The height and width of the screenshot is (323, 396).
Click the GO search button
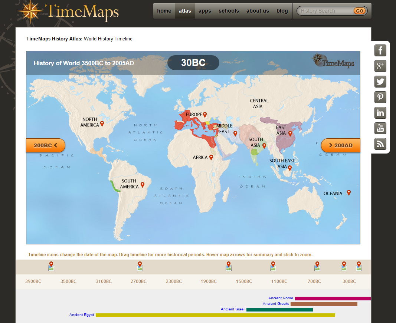point(359,11)
